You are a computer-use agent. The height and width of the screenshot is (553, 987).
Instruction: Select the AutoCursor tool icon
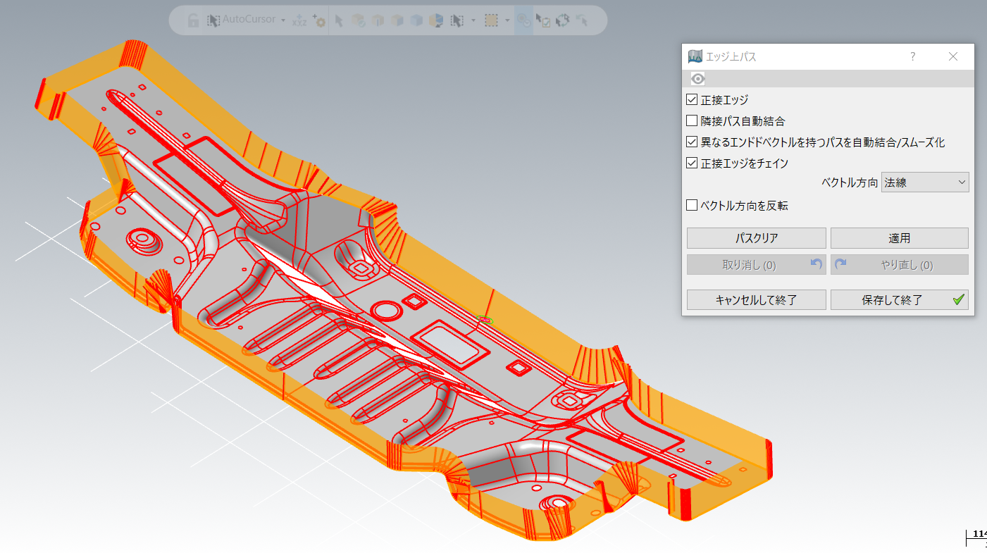pyautogui.click(x=213, y=20)
